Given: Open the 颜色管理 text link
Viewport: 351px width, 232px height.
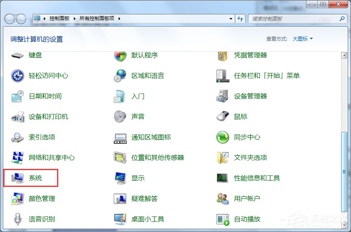Looking at the screenshot, I should point(41,198).
